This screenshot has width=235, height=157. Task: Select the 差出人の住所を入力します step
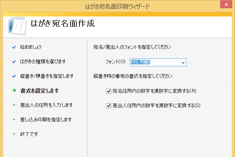[46, 105]
